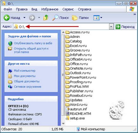
Task: Open the Избранное menu
Action: pos(50,9)
